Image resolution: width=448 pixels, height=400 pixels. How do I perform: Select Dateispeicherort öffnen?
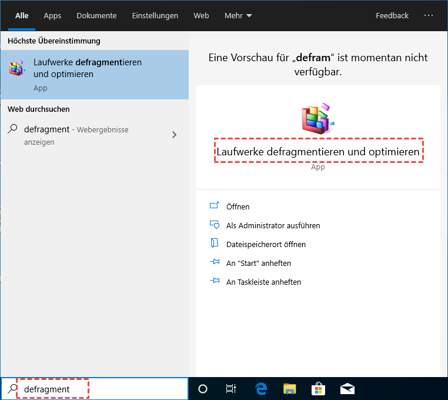[266, 245]
